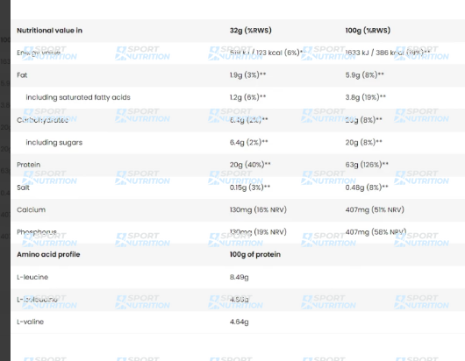Select the 100g (%RWS) column header
465x361 pixels.
pos(368,31)
